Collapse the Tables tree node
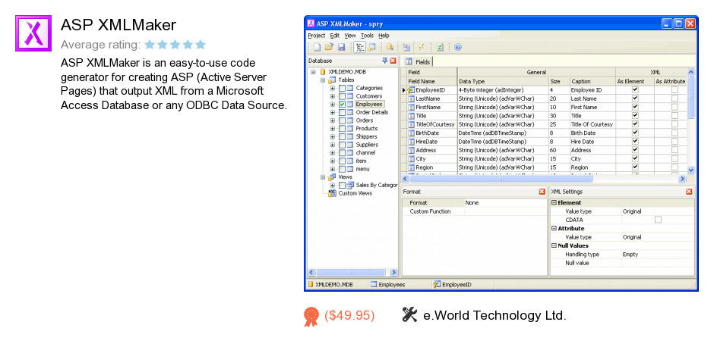This screenshot has height=350, width=714. (323, 80)
